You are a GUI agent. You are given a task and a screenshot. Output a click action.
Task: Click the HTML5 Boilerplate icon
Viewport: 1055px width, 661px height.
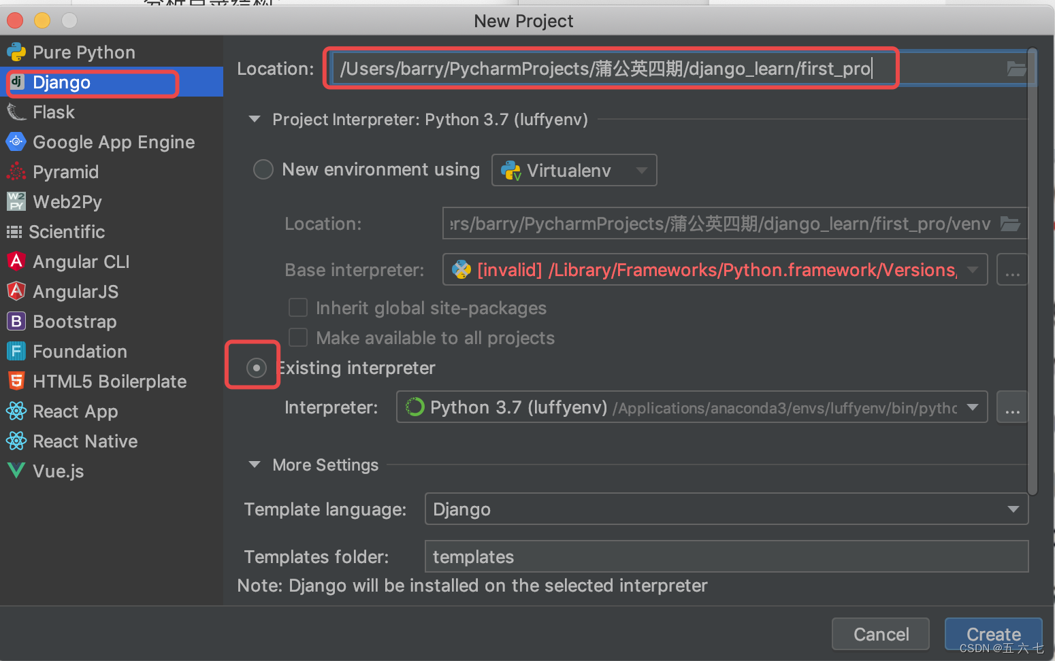tap(16, 381)
